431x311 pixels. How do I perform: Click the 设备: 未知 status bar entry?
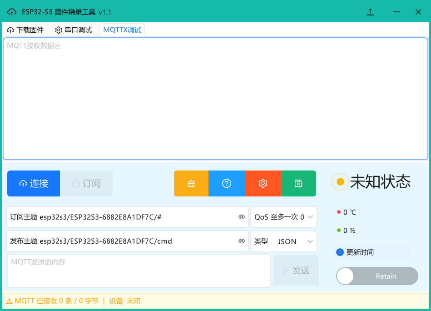pyautogui.click(x=125, y=301)
